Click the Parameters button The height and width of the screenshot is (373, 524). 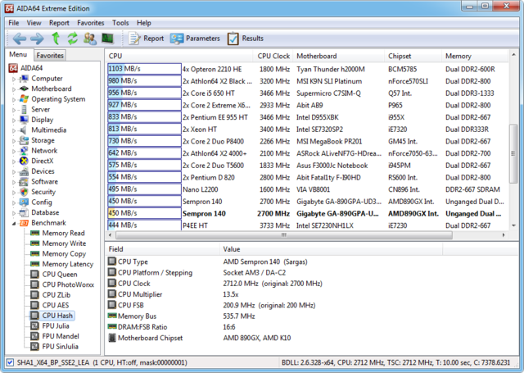click(195, 39)
